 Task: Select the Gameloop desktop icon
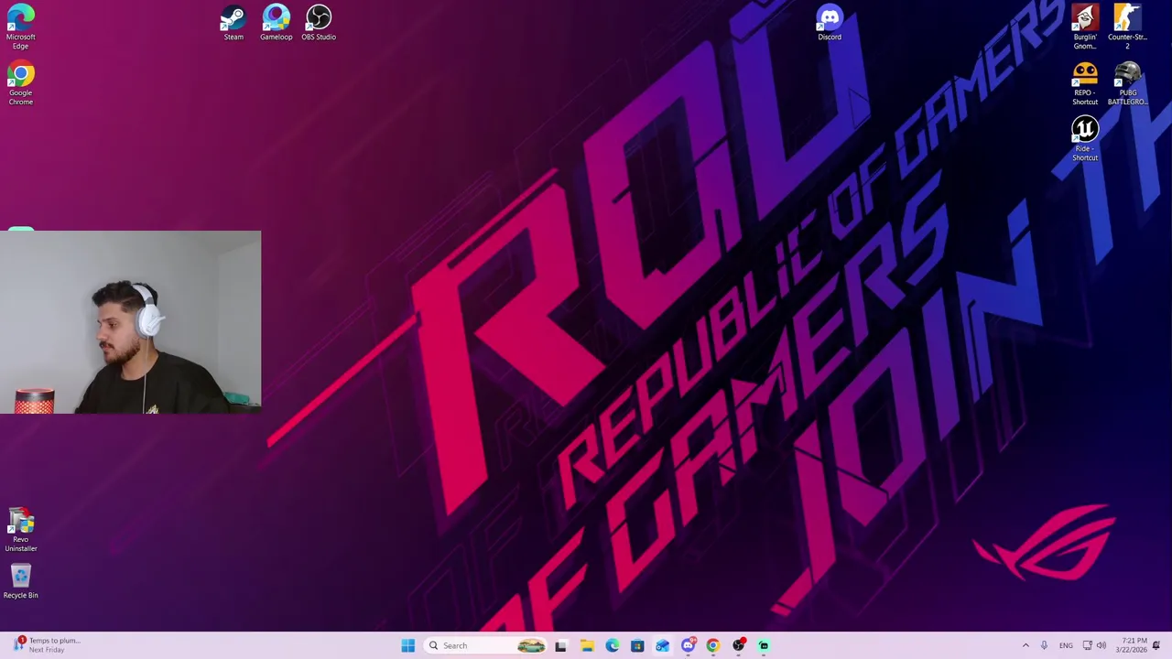(x=276, y=23)
